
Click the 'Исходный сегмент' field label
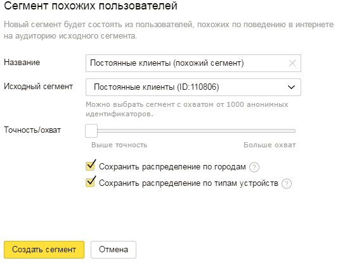pyautogui.click(x=38, y=87)
